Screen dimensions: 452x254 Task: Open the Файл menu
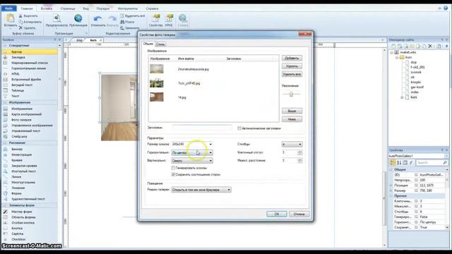9,8
